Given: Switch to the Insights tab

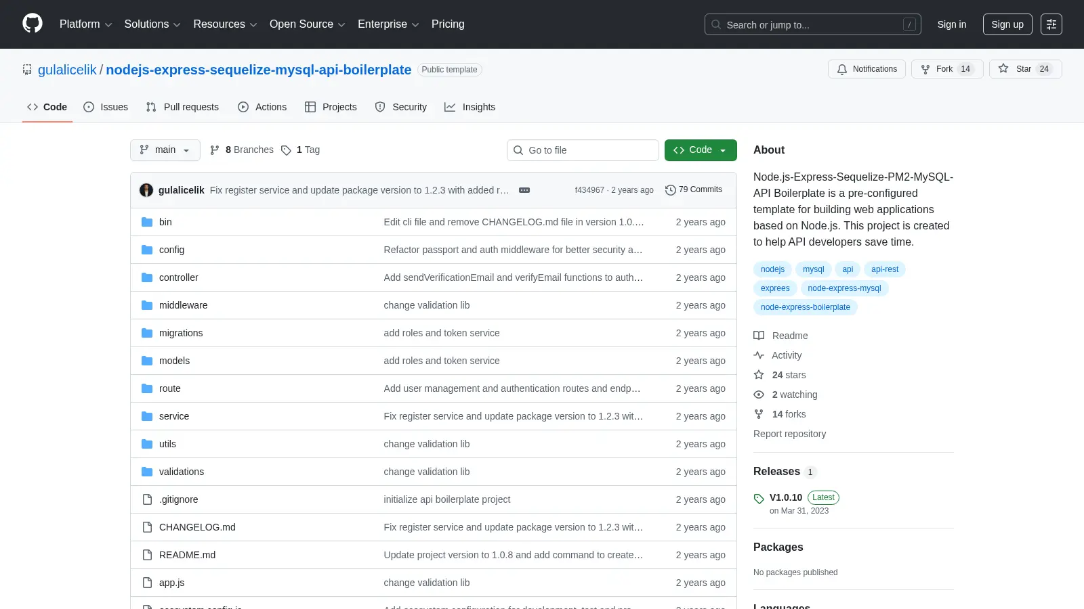Looking at the screenshot, I should pos(470,107).
